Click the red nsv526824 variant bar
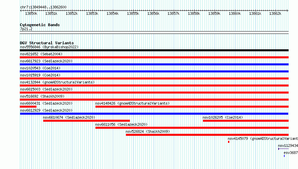Screen dimensions: 298x169 pos(207,135)
